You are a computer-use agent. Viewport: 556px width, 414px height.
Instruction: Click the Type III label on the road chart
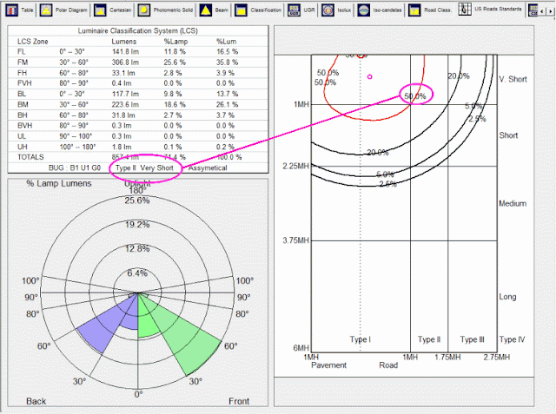click(472, 339)
